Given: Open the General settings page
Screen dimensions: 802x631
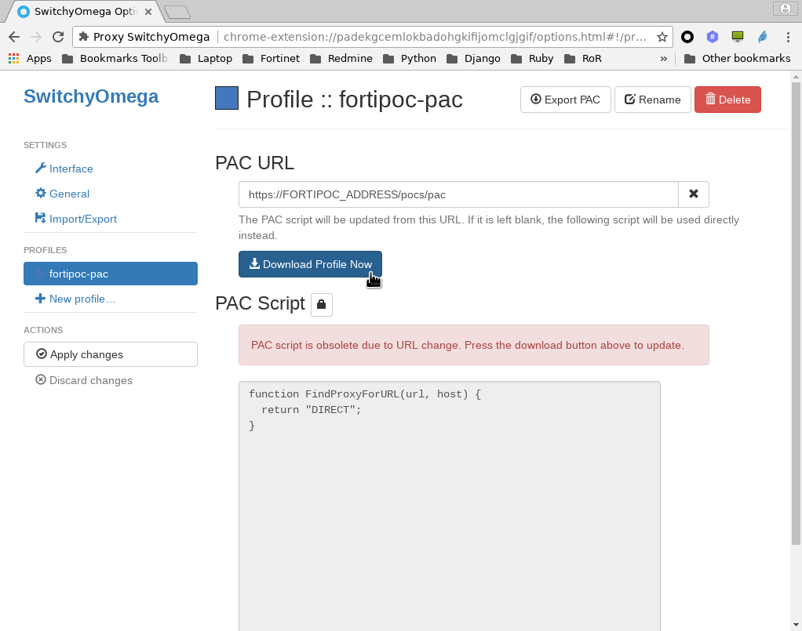Looking at the screenshot, I should click(x=63, y=194).
